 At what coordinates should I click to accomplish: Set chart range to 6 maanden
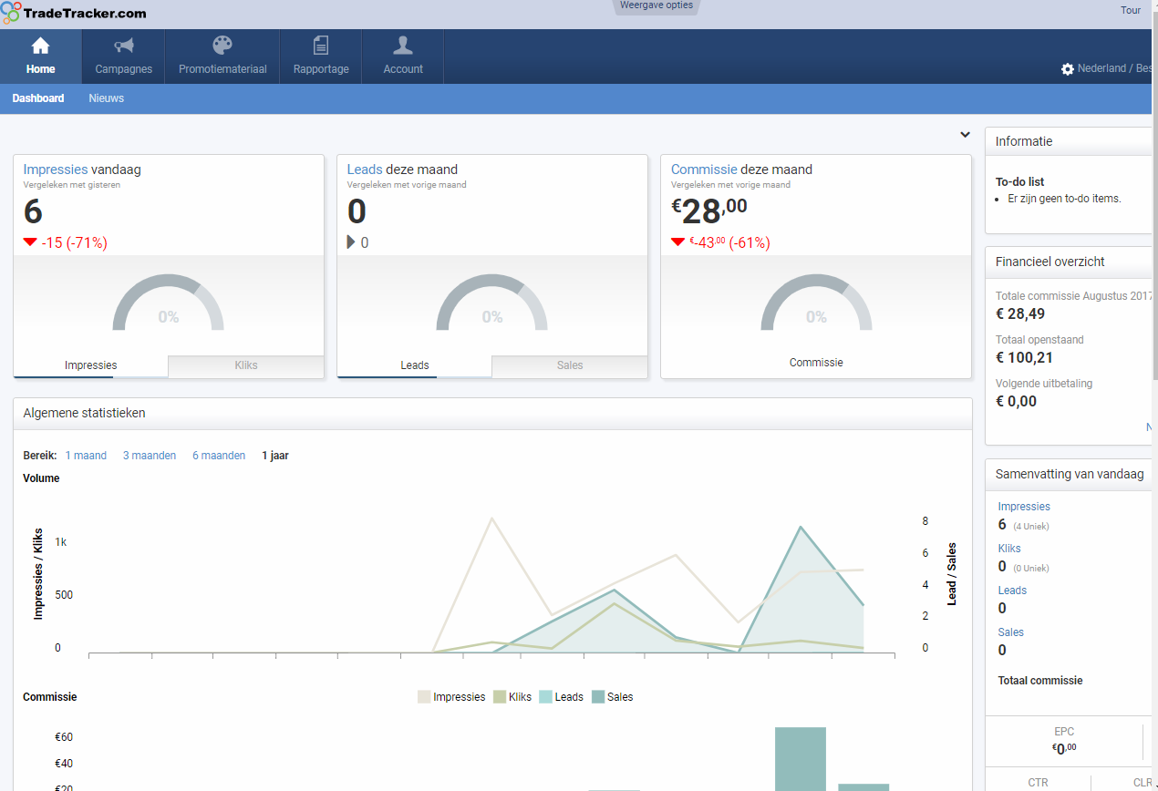pyautogui.click(x=219, y=456)
